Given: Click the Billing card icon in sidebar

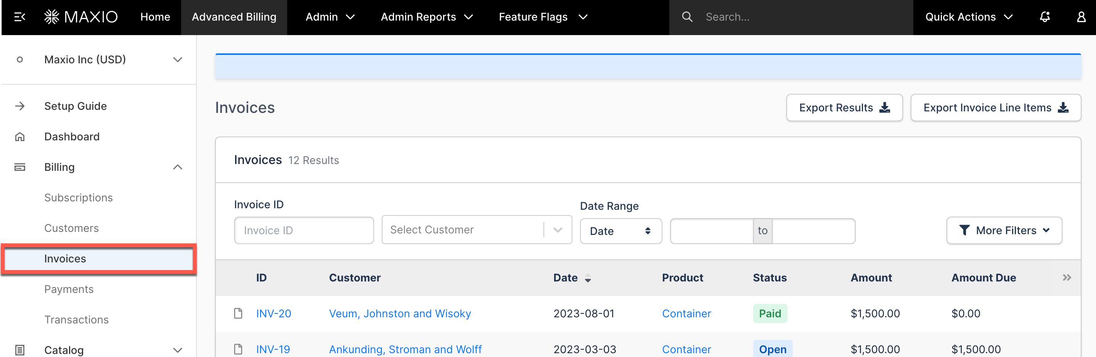Looking at the screenshot, I should tap(20, 167).
